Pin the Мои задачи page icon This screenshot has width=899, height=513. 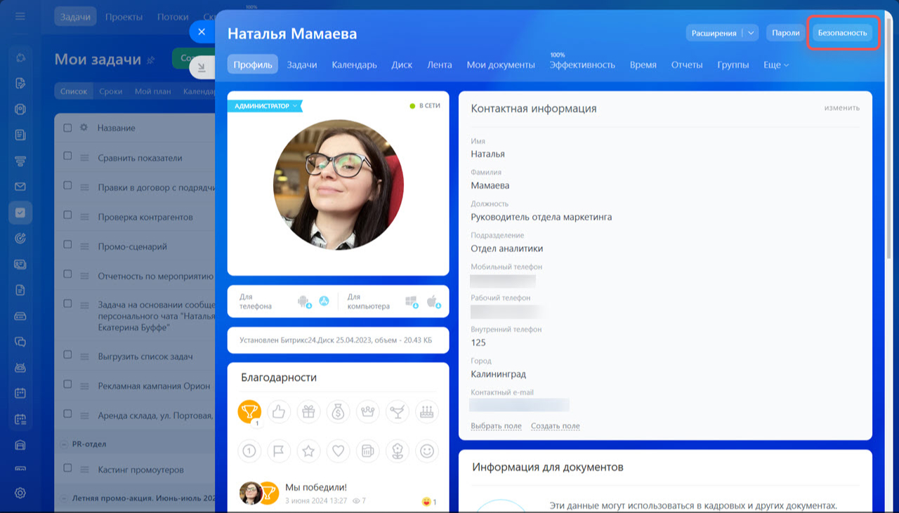point(150,61)
